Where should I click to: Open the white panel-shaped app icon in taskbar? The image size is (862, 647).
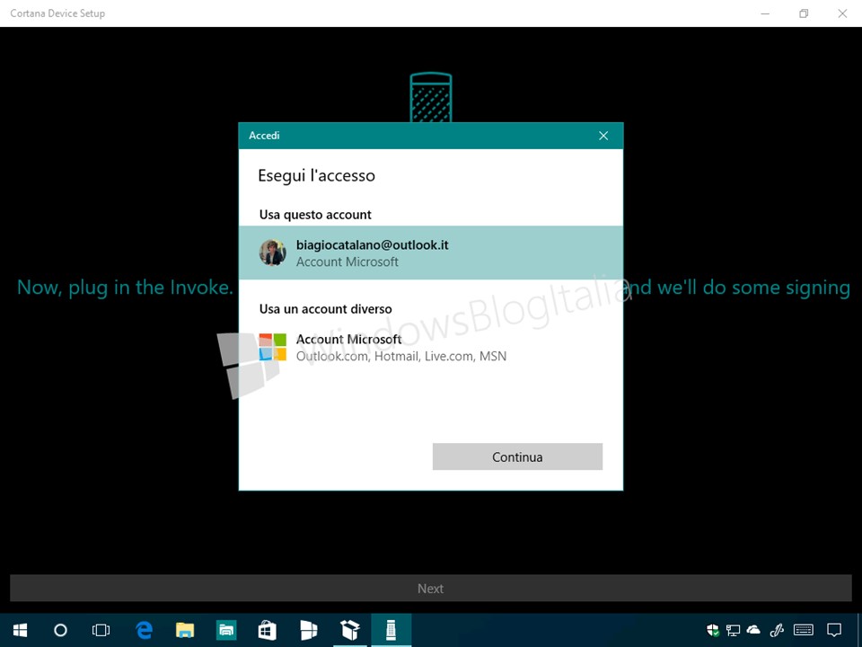[x=308, y=630]
